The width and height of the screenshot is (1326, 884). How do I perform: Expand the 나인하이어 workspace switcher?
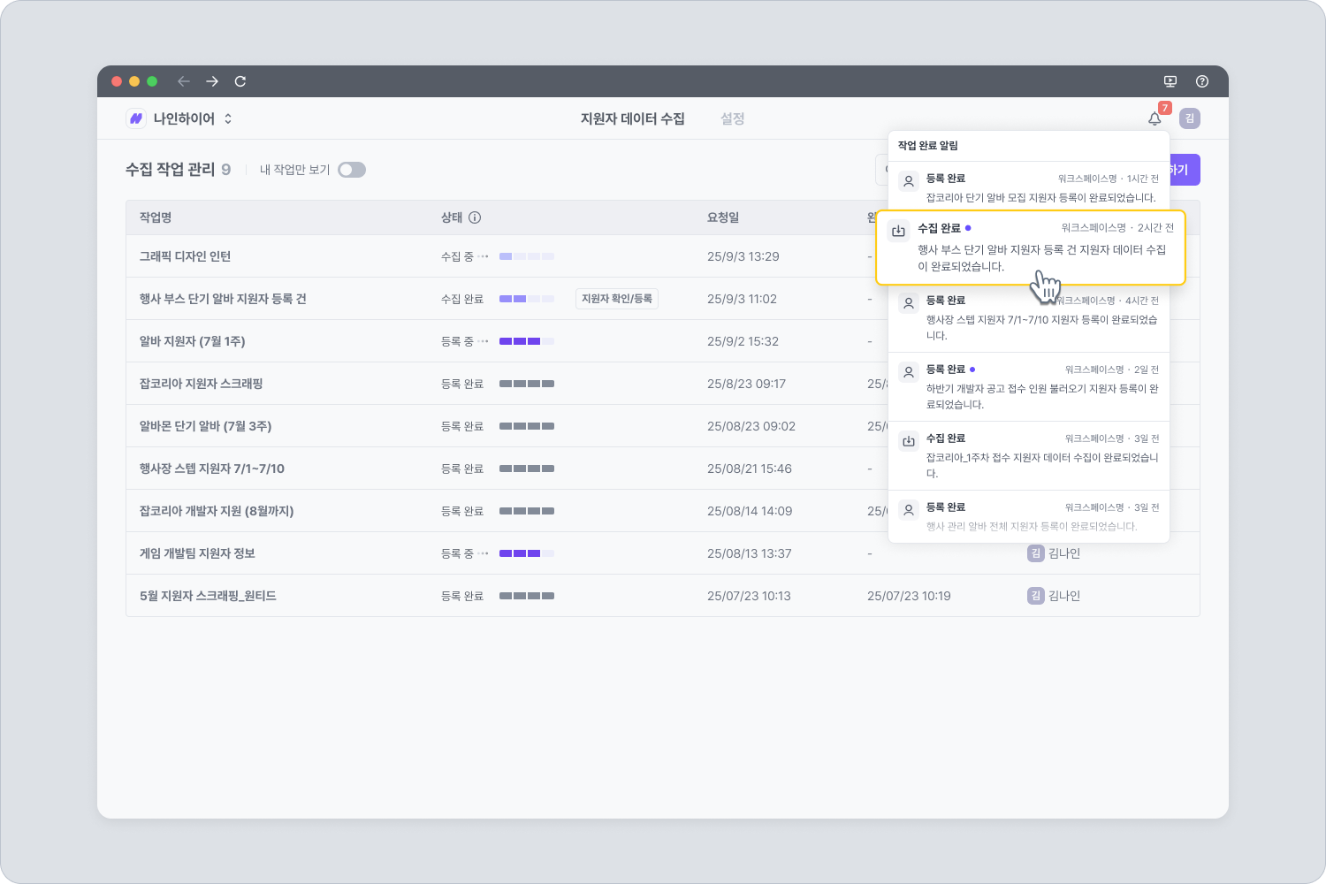(x=228, y=118)
